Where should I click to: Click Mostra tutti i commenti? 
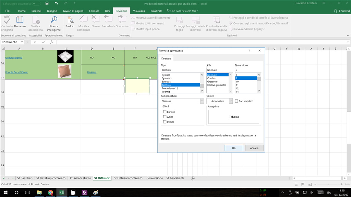148,23
